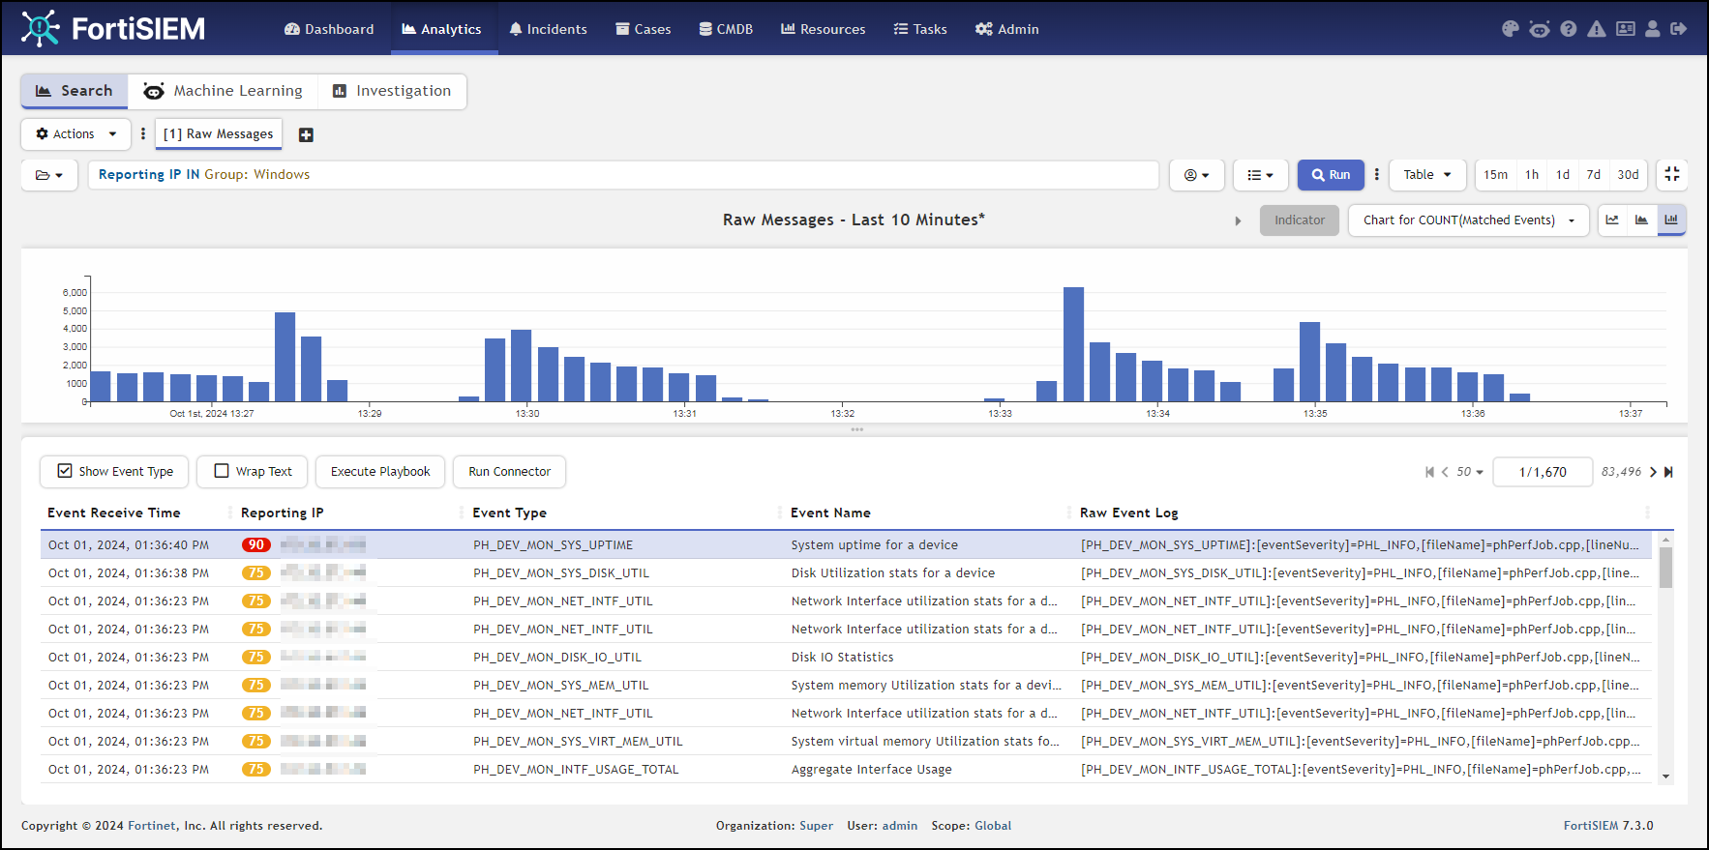
Task: Add a new search tab with plus icon
Action: 306,135
